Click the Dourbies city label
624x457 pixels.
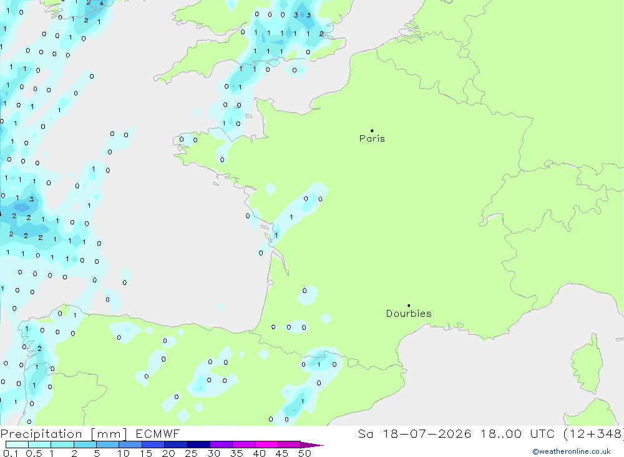[x=409, y=314]
